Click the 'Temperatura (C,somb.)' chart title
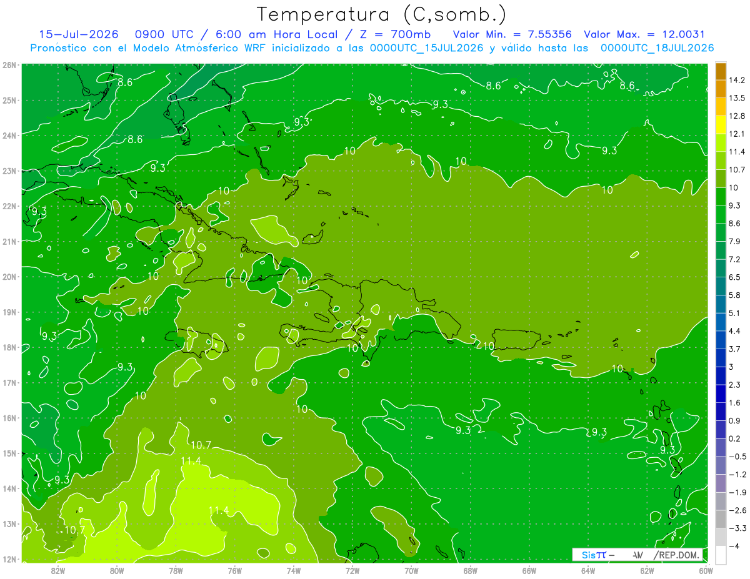Image resolution: width=750 pixels, height=579 pixels. (x=381, y=14)
